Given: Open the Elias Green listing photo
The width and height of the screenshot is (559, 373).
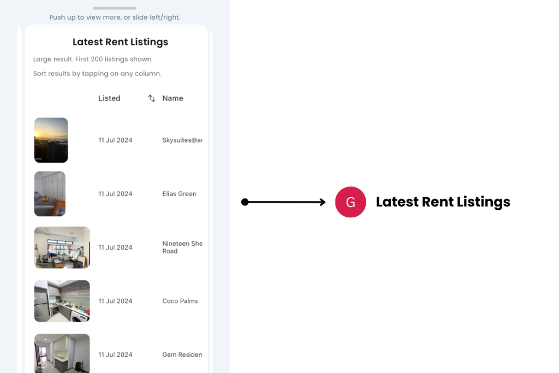Looking at the screenshot, I should (50, 194).
